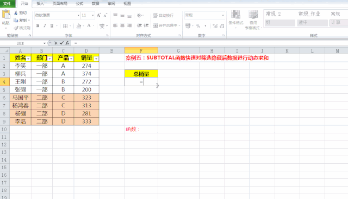This screenshot has width=348, height=199.
Task: Toggle underline formatting button
Action: click(52, 26)
